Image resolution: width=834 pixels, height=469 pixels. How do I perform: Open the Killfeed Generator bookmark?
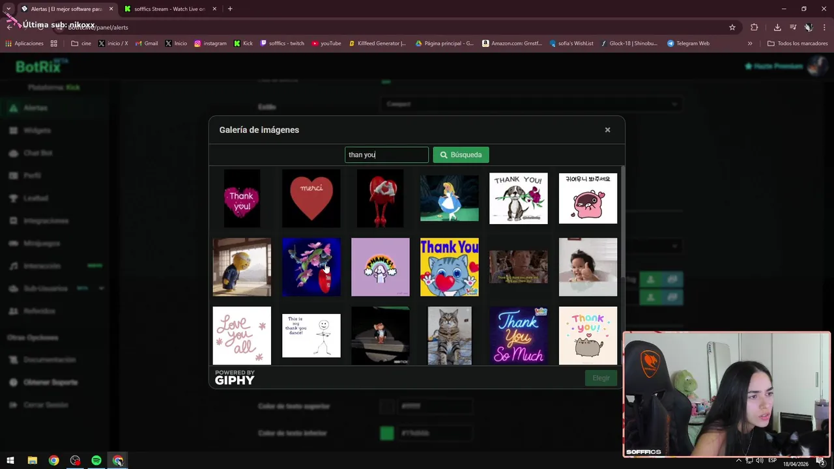pyautogui.click(x=377, y=44)
